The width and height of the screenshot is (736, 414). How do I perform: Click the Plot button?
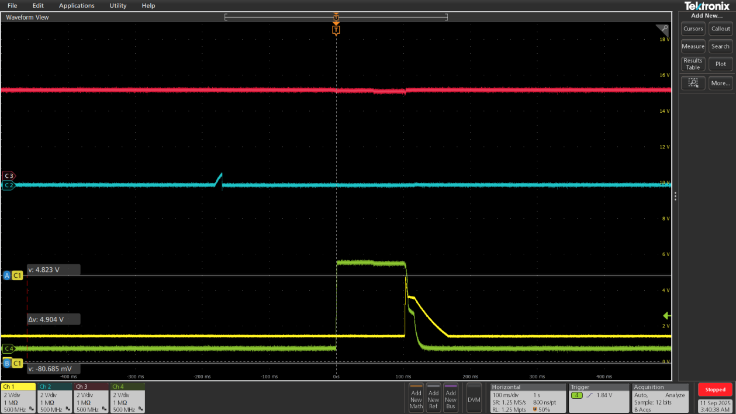(x=721, y=64)
